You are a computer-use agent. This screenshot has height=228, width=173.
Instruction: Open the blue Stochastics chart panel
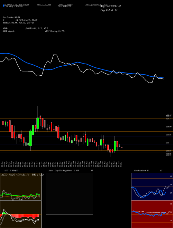pyautogui.click(x=152, y=187)
